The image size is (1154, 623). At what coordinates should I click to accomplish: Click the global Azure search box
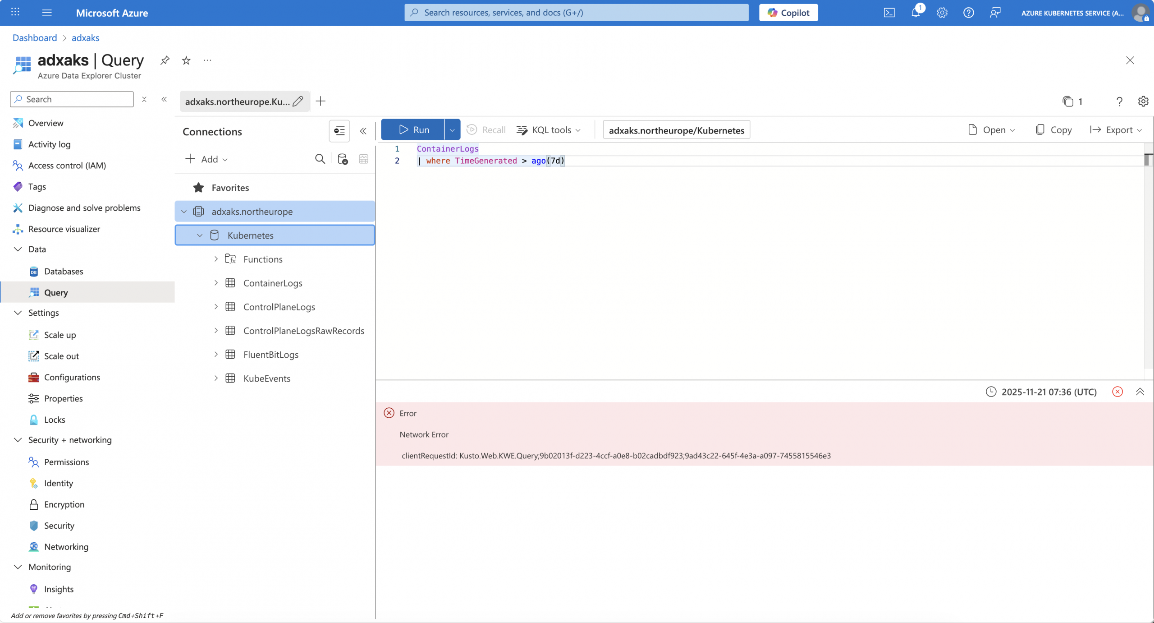(x=576, y=13)
